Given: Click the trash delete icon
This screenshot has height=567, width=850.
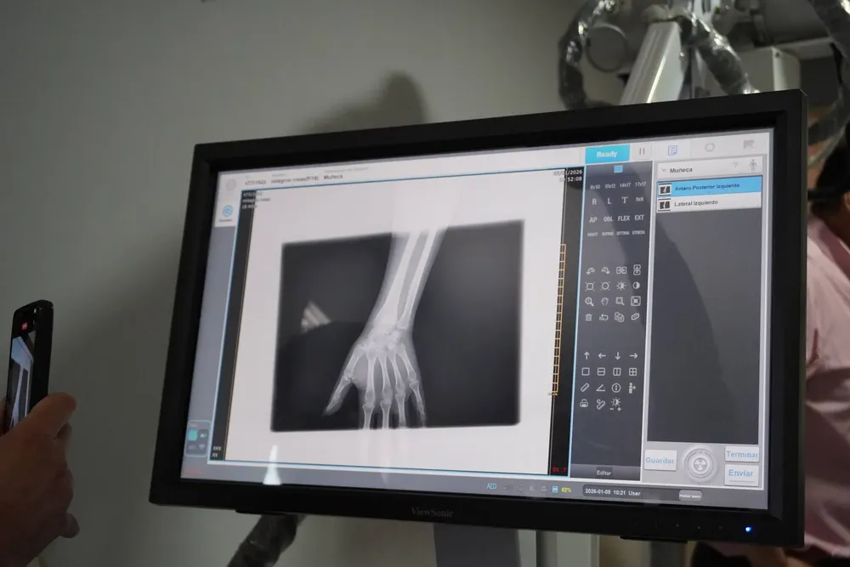Looking at the screenshot, I should pyautogui.click(x=588, y=317).
